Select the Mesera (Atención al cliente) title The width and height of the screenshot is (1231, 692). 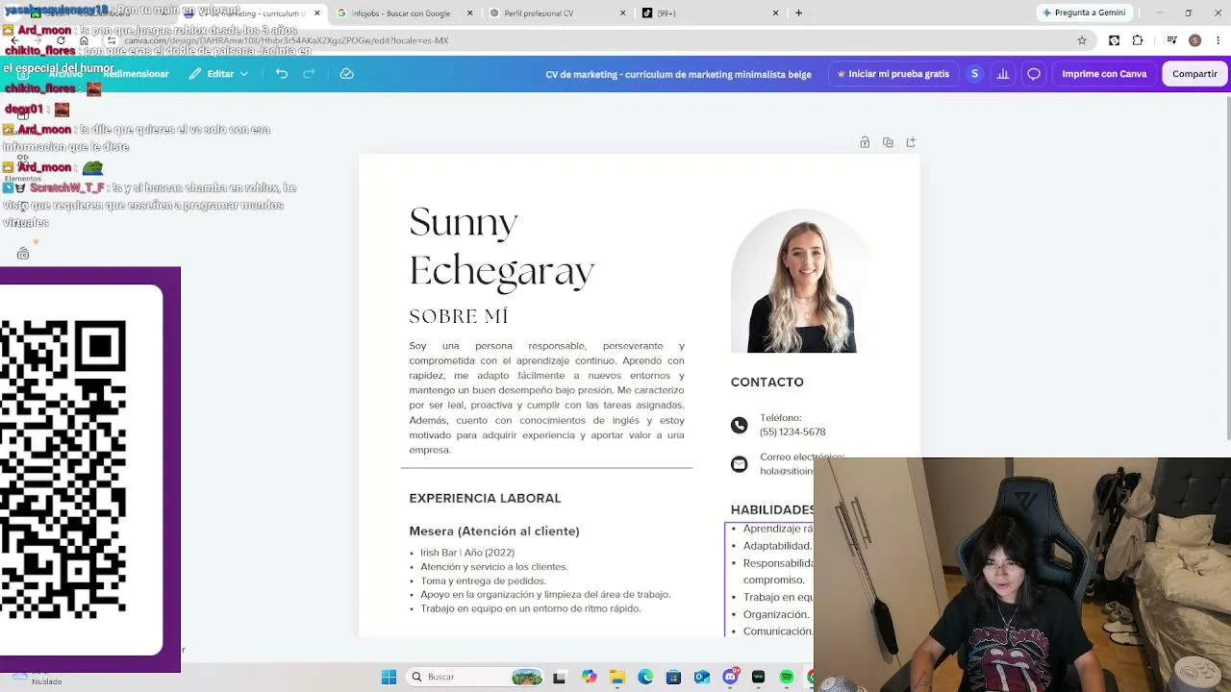[494, 531]
